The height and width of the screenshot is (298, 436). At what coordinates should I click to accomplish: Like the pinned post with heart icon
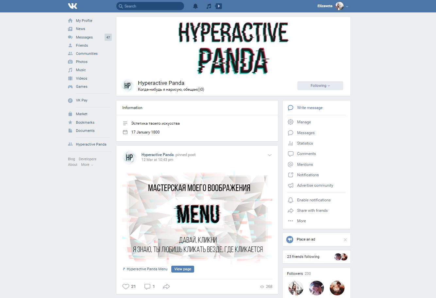[x=126, y=287]
